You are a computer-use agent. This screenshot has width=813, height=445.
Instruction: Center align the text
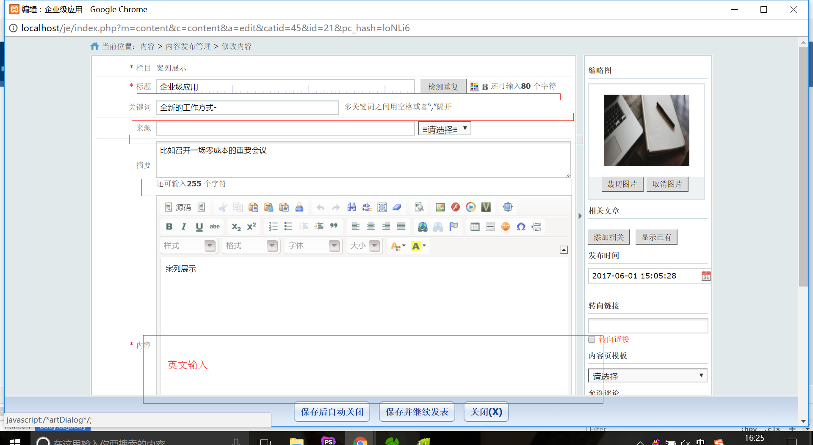tap(371, 227)
